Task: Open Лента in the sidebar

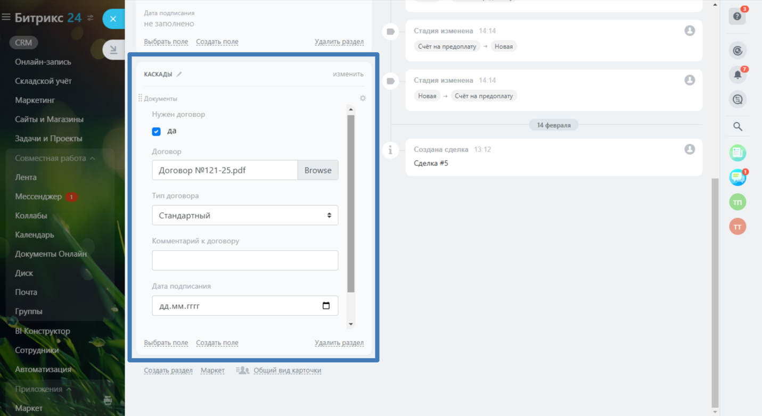Action: [x=26, y=177]
